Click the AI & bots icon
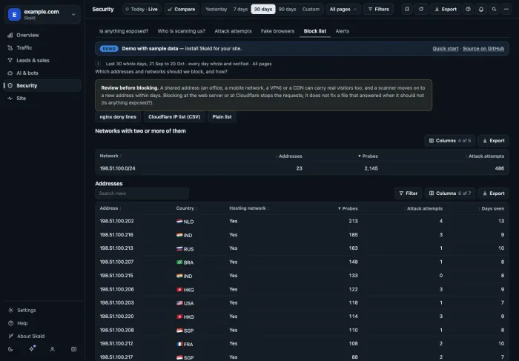 pyautogui.click(x=10, y=73)
